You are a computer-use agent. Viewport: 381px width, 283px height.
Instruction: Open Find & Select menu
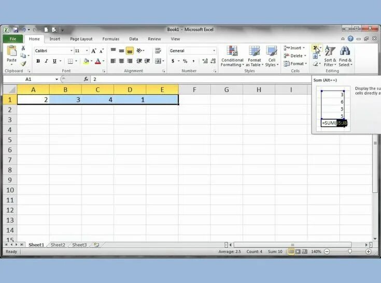345,56
